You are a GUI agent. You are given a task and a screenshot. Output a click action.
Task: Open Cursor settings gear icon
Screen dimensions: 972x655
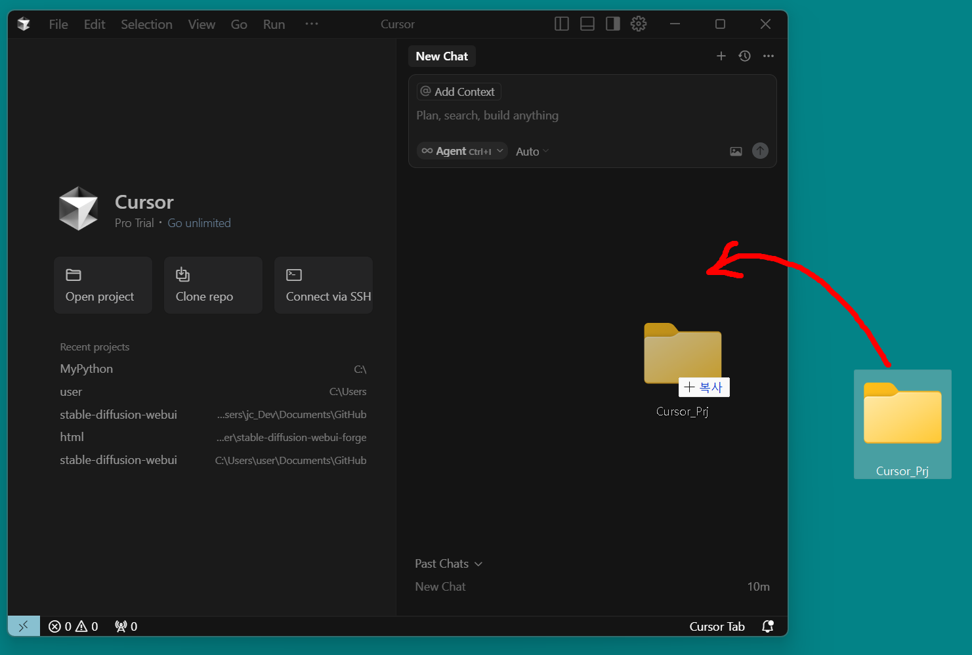[639, 24]
